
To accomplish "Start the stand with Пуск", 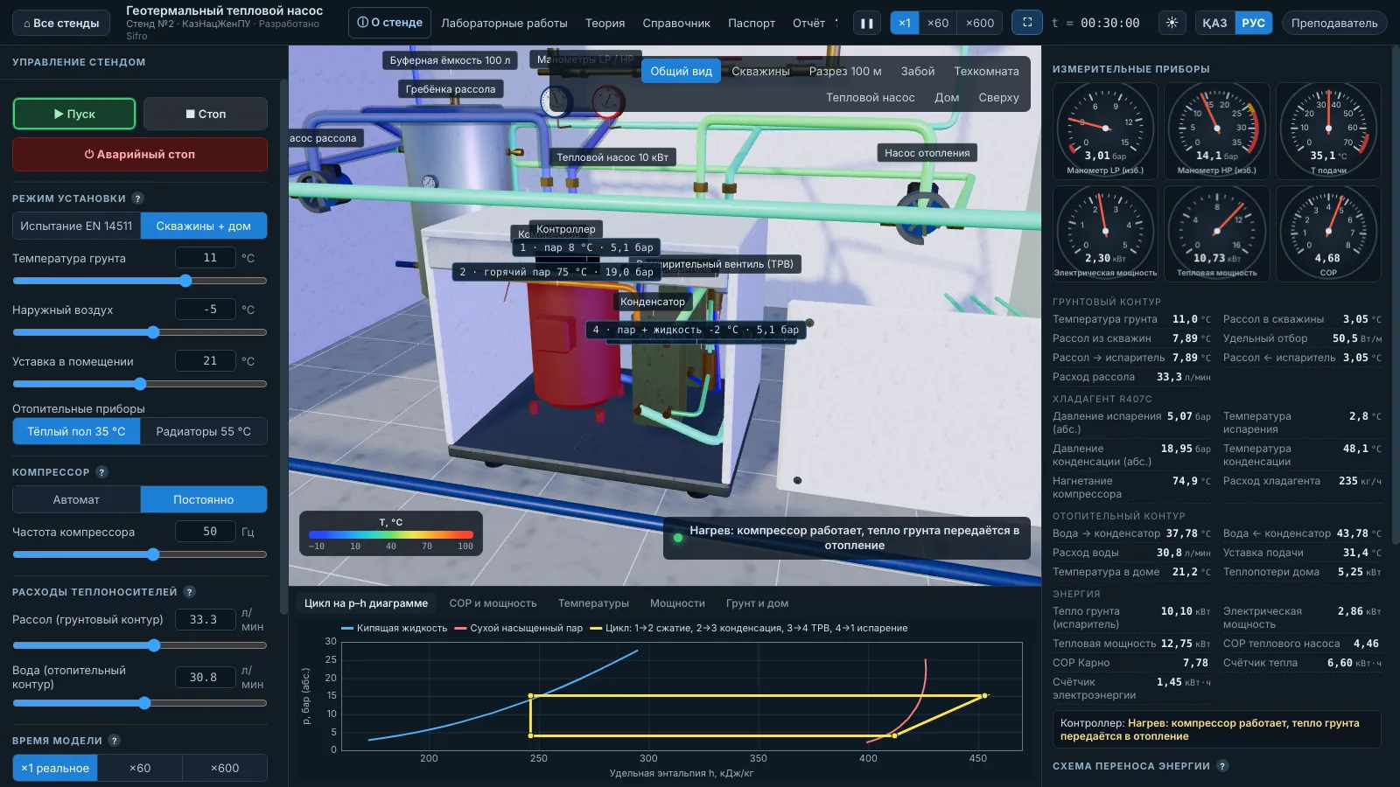I will pos(74,114).
